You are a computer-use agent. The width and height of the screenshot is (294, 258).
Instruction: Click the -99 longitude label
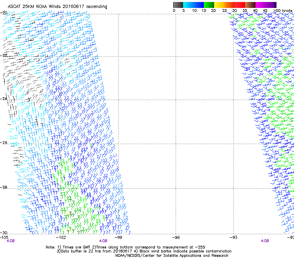tap(118, 237)
